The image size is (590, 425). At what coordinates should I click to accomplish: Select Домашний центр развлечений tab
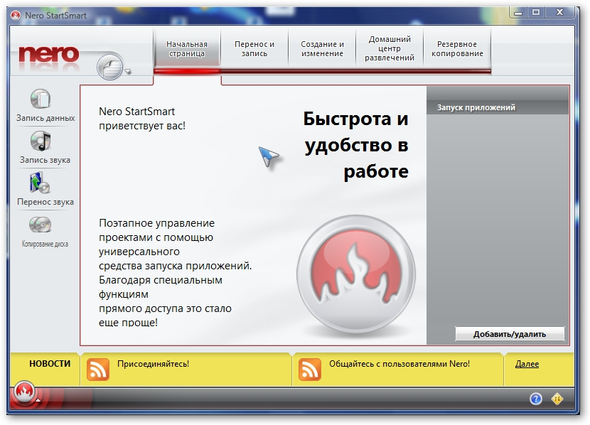pyautogui.click(x=390, y=49)
